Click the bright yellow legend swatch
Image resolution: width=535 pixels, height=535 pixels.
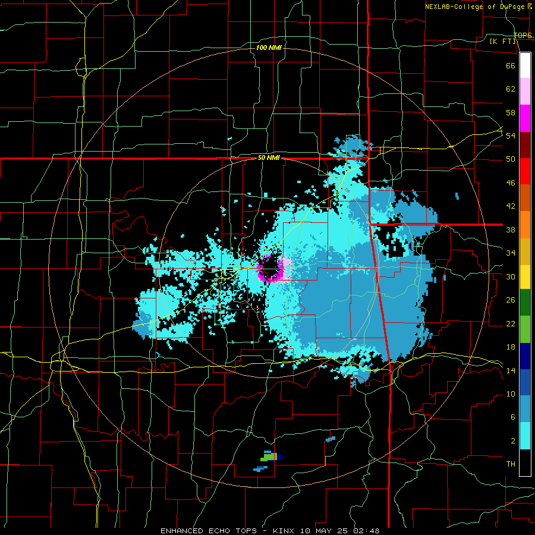coord(525,277)
